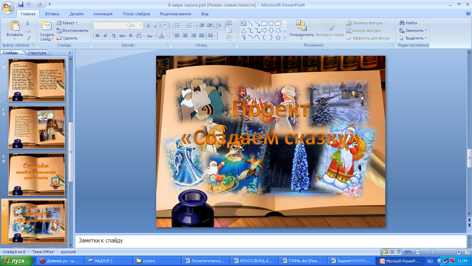The height and width of the screenshot is (266, 472).
Task: Start slide show from status bar icon
Action: (x=399, y=252)
